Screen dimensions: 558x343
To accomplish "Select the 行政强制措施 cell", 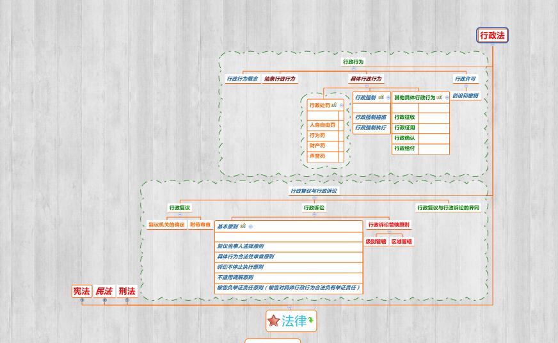I will (x=371, y=118).
